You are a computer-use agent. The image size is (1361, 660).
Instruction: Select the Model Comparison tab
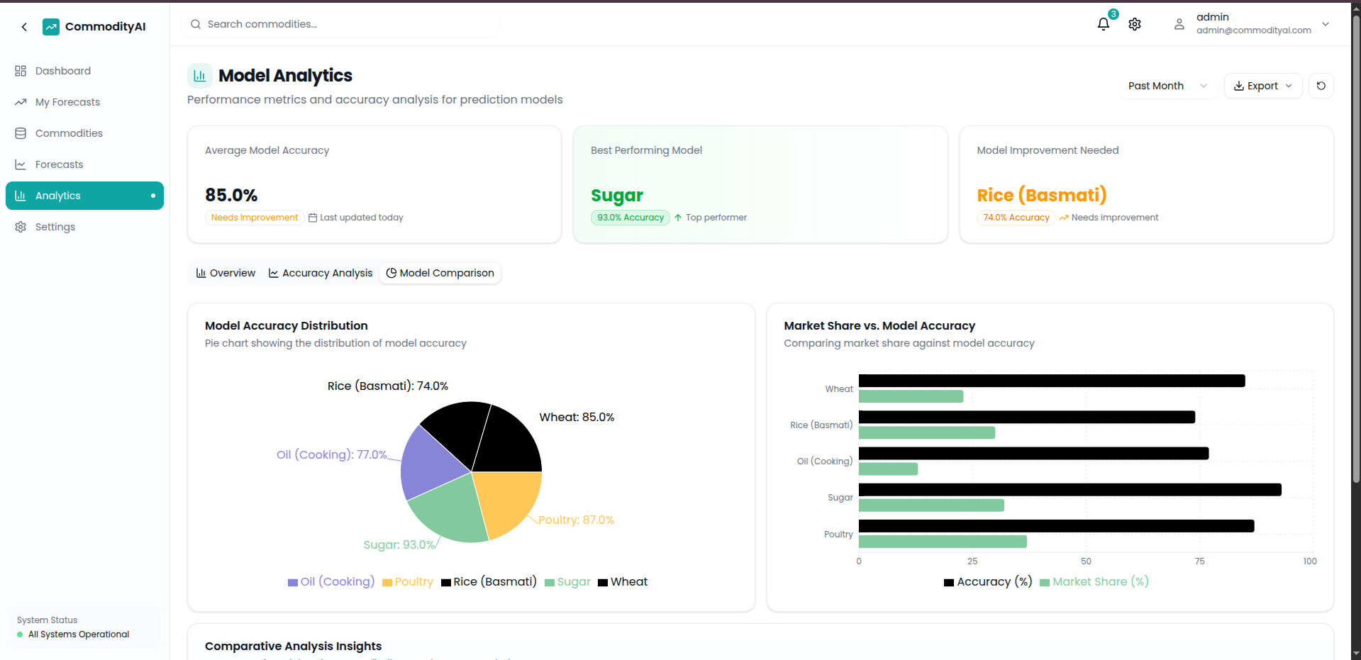pyautogui.click(x=440, y=273)
